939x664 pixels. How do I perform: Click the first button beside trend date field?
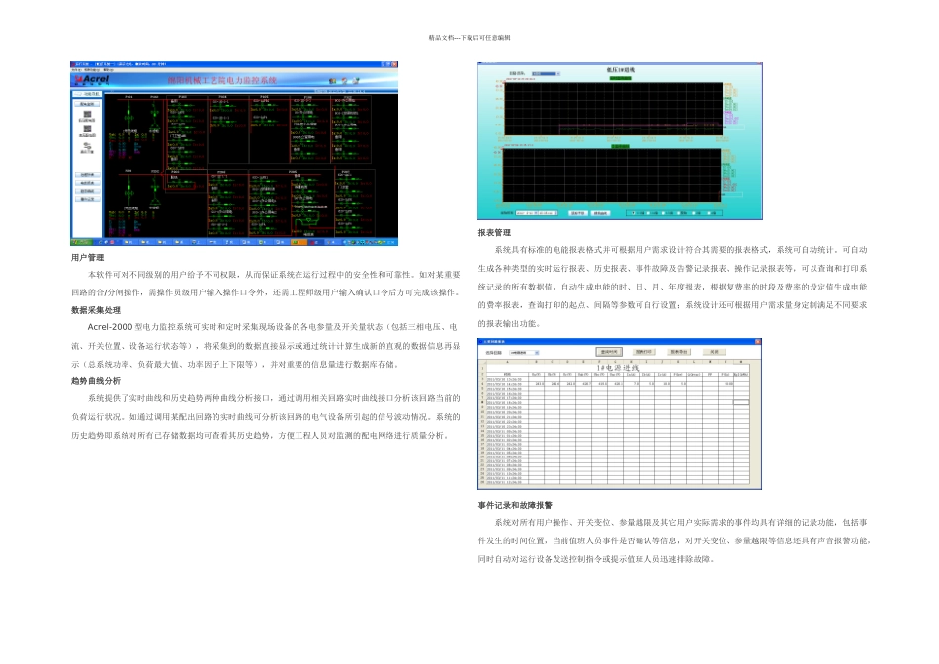[x=578, y=213]
